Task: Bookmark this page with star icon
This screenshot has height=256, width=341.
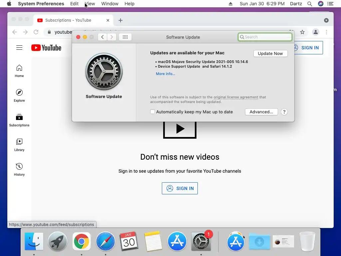Action: click(x=302, y=32)
